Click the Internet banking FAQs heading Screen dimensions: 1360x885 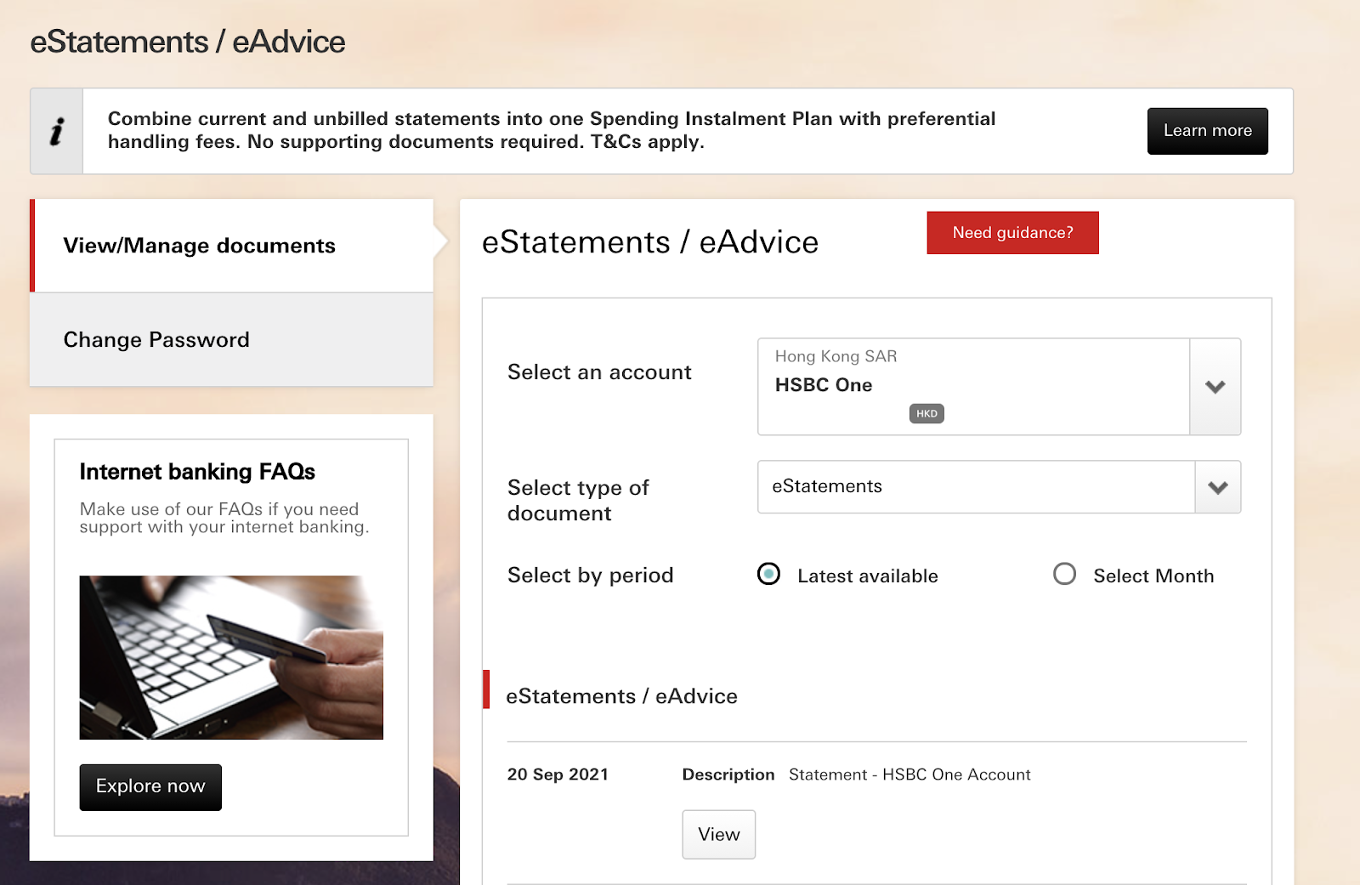tap(197, 472)
